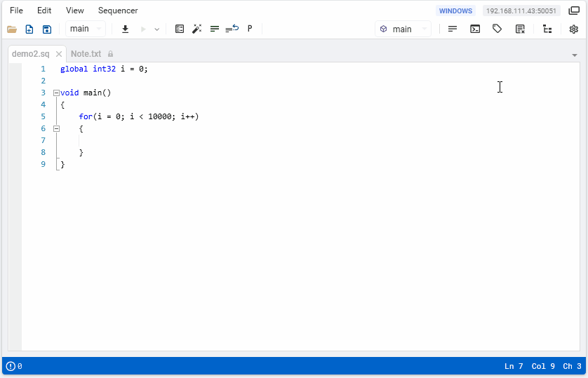
Task: Collapse the void main() fold marker
Action: point(56,93)
